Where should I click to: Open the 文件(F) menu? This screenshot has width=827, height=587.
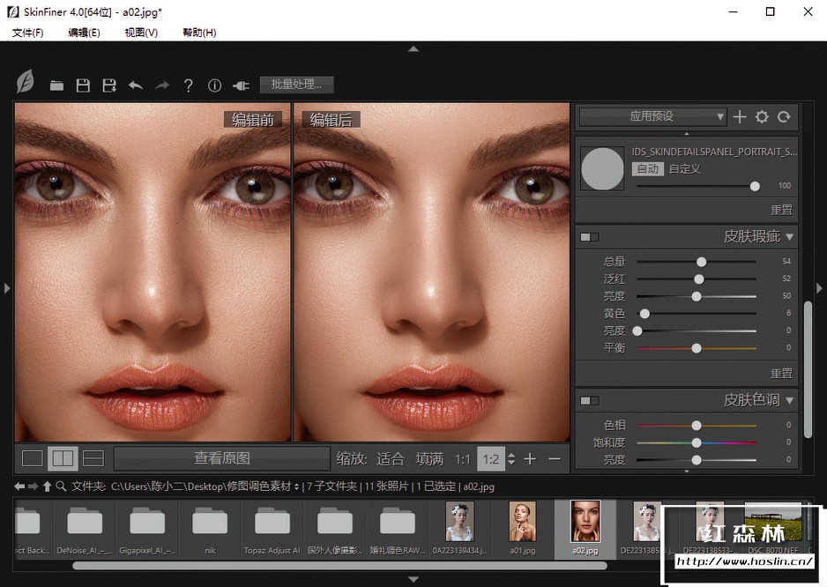click(28, 33)
